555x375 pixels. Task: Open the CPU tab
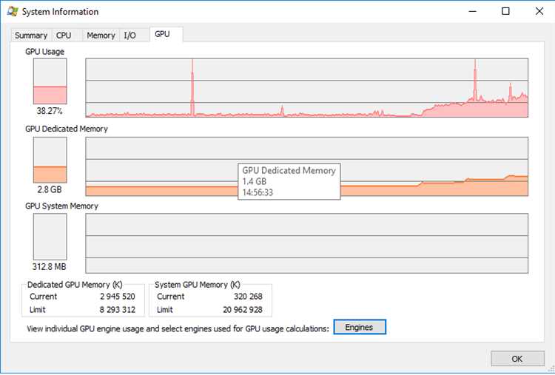coord(64,36)
